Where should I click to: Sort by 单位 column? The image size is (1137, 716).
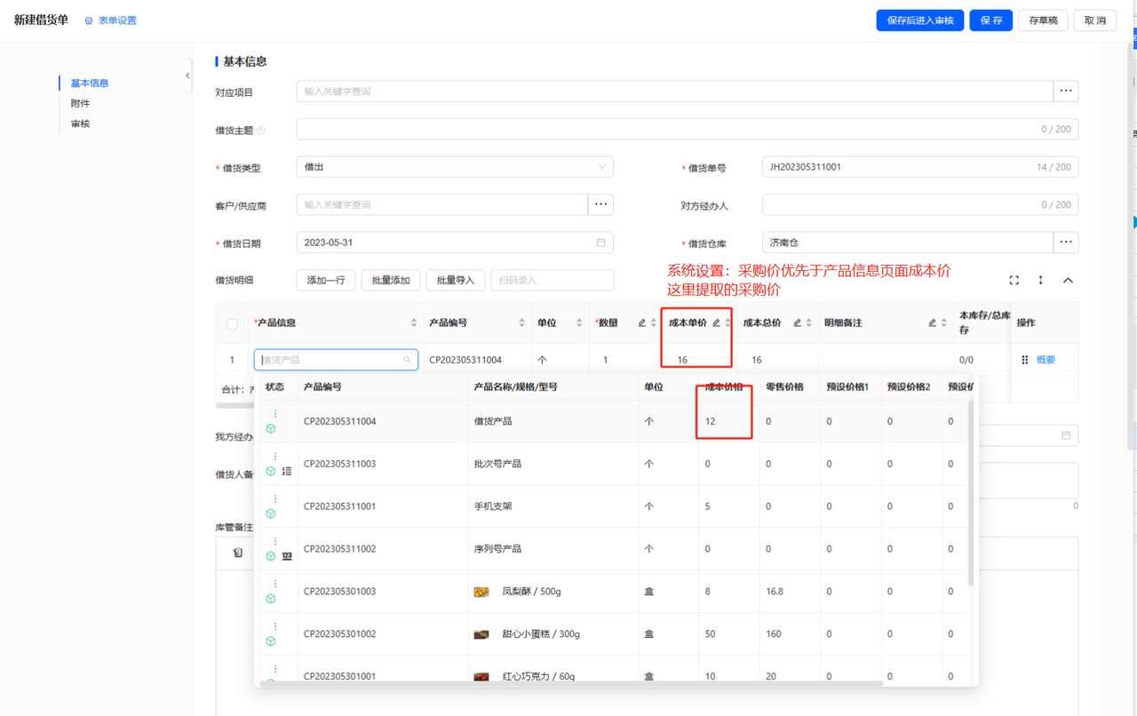[x=579, y=323]
